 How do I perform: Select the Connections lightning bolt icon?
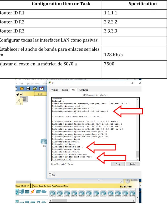[x=33, y=192]
